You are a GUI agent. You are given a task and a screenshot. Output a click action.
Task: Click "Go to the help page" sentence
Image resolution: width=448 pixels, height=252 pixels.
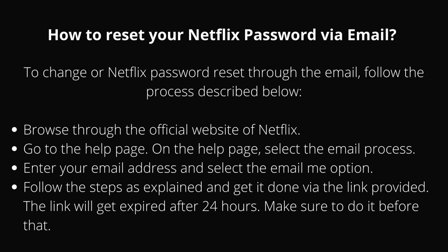[x=86, y=149]
